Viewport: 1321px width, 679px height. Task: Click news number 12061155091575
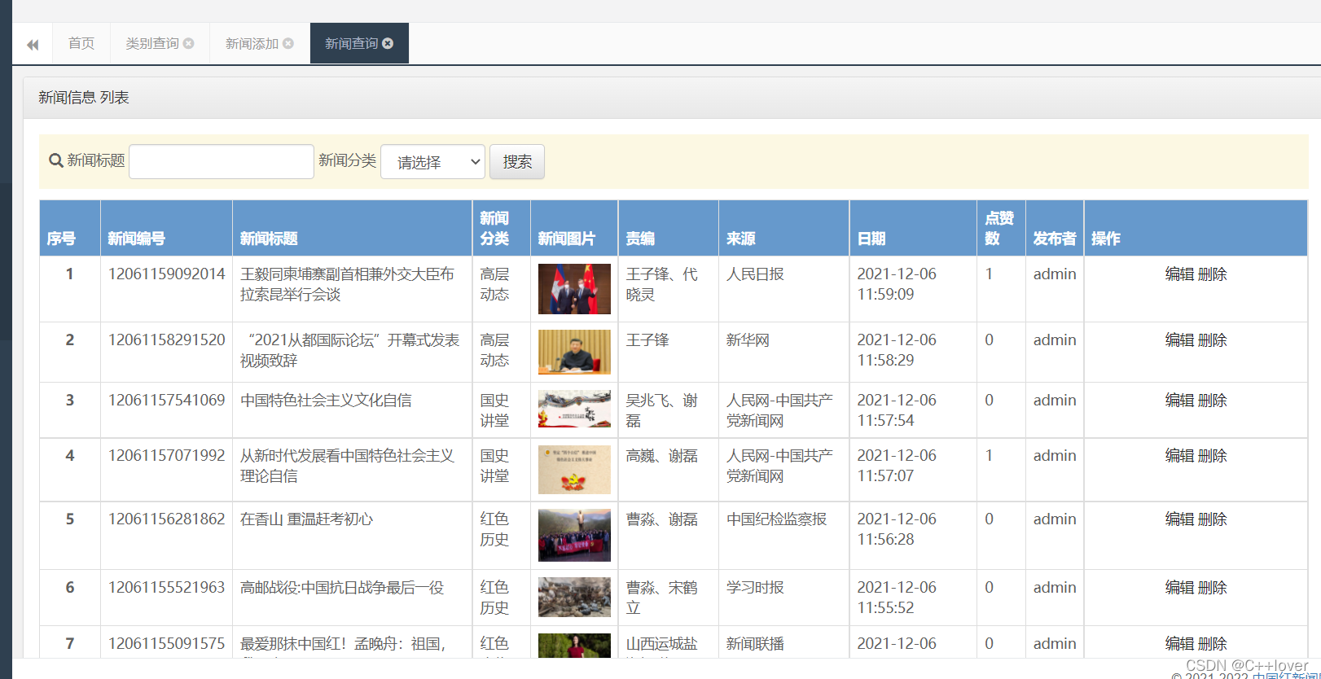[166, 643]
